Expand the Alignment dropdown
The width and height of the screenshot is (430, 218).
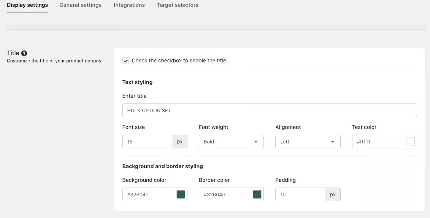[x=308, y=142]
